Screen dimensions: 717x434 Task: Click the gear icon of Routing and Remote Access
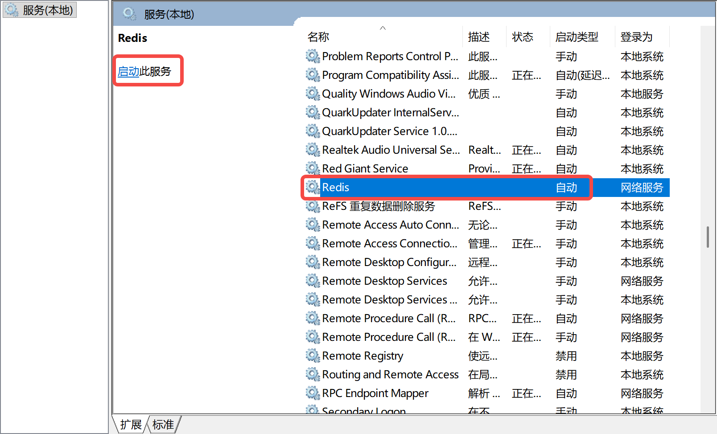pos(313,375)
